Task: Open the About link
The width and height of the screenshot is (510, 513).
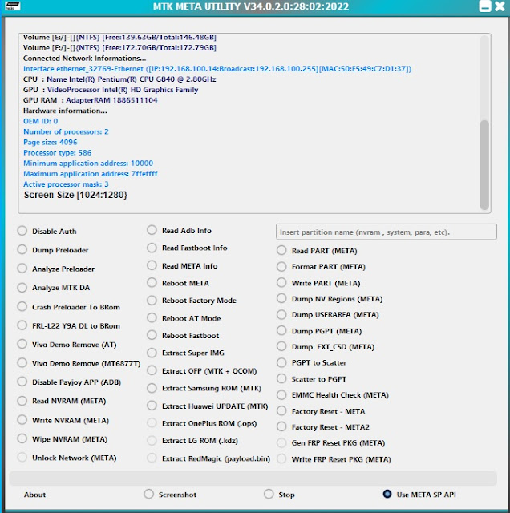Action: click(34, 495)
